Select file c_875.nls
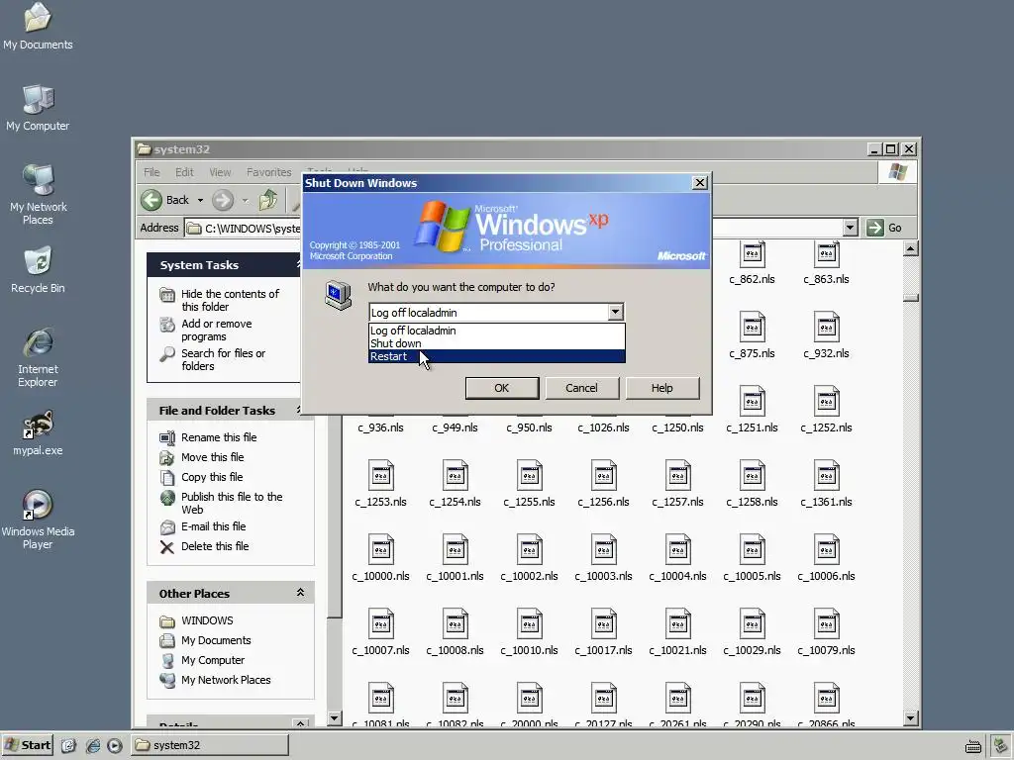The height and width of the screenshot is (760, 1014). tap(753, 335)
